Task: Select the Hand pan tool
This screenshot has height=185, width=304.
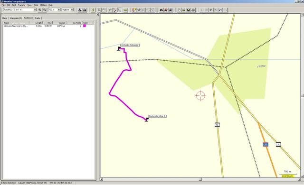Action: click(104, 10)
